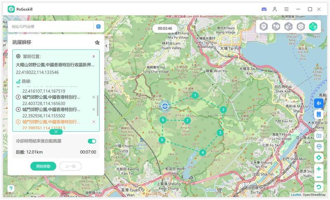Select the two-spot route mode icon
Screen dimensions: 330x200
click(x=276, y=26)
